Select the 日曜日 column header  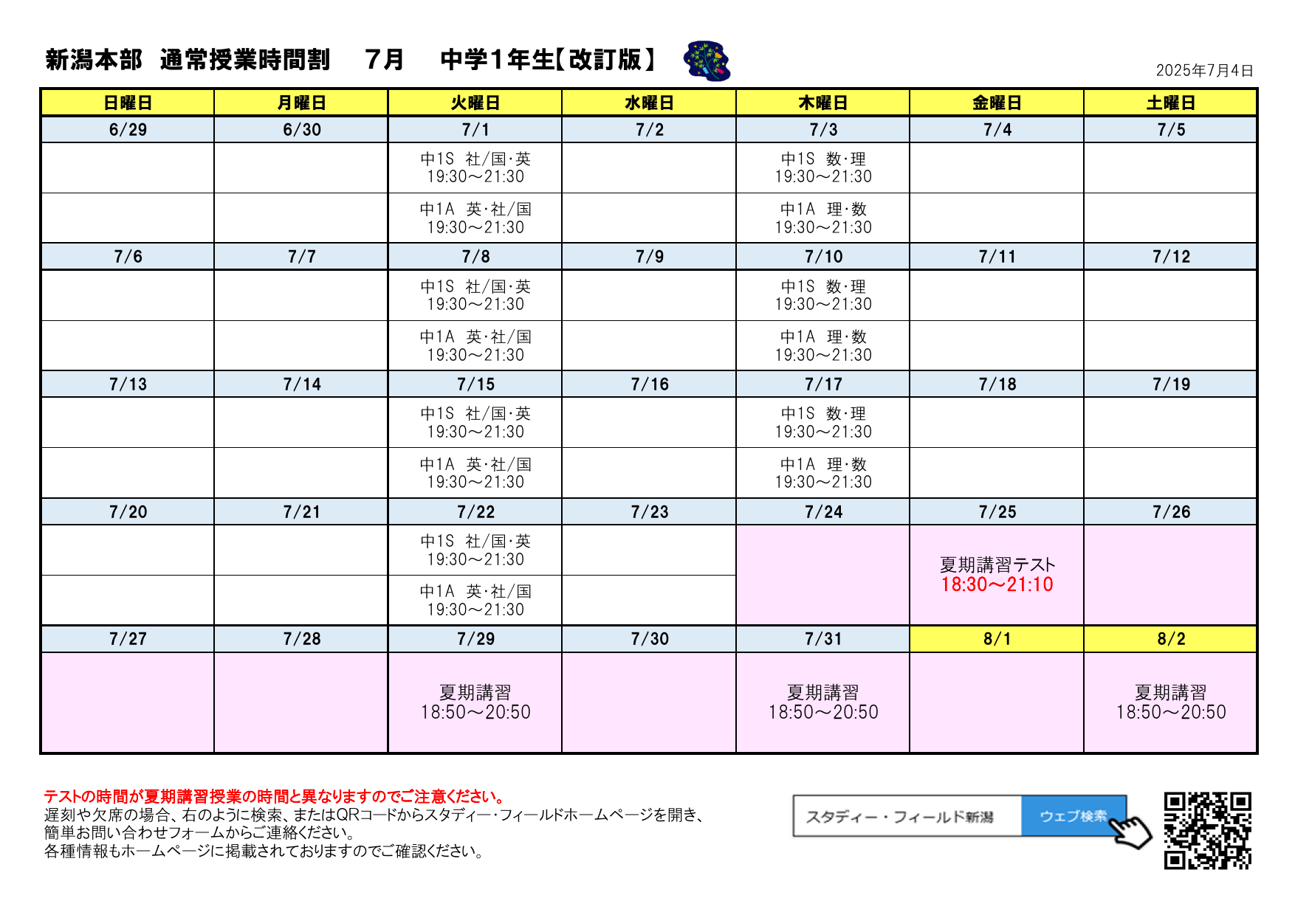(128, 103)
